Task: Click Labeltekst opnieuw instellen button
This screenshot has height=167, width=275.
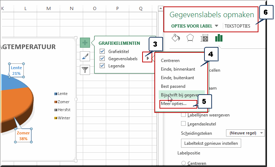Action: tap(211, 143)
